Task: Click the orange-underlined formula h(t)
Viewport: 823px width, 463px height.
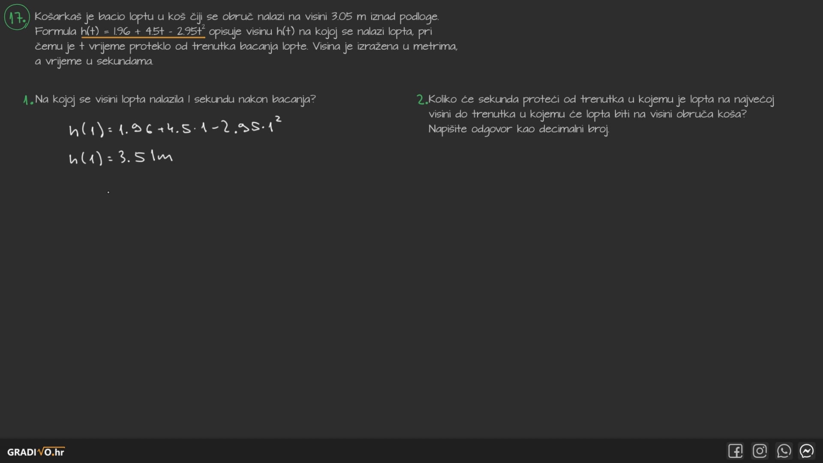Action: point(143,31)
